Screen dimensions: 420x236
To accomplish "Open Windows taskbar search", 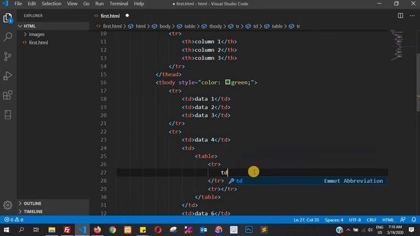I will click(x=21, y=230).
